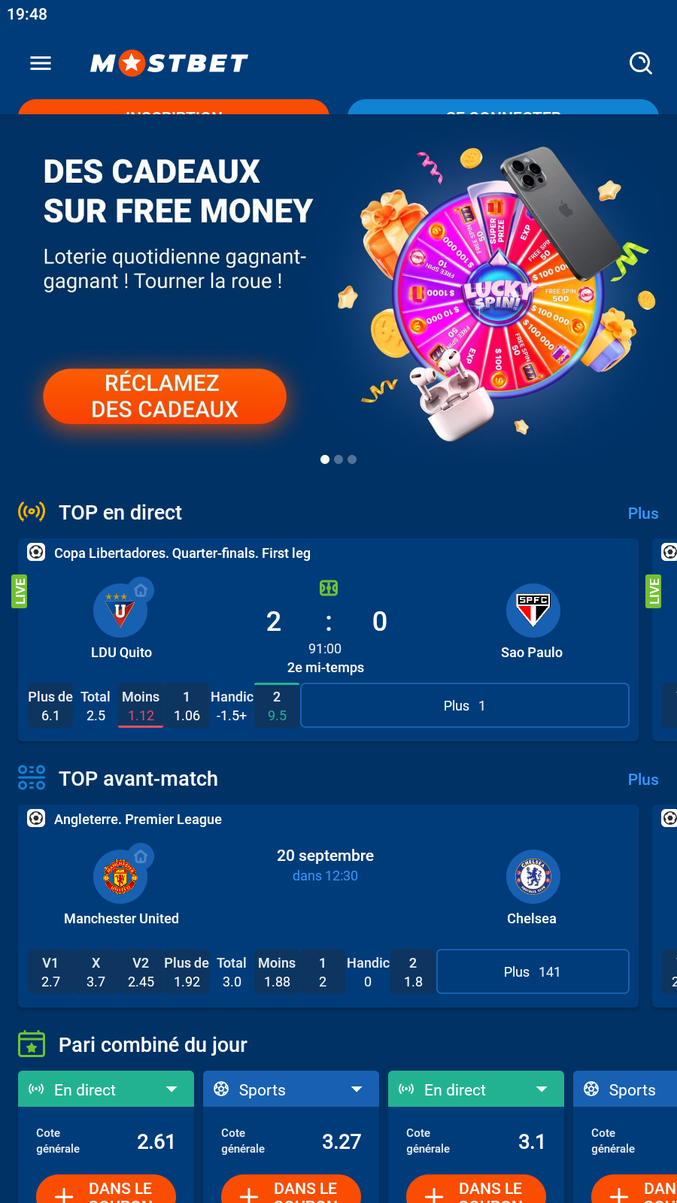Open the hamburger menu
The width and height of the screenshot is (677, 1203).
pos(41,63)
